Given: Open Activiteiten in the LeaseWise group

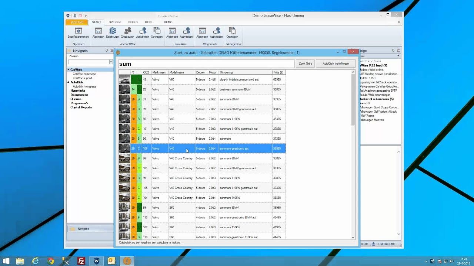Looking at the screenshot, I should click(186, 33).
